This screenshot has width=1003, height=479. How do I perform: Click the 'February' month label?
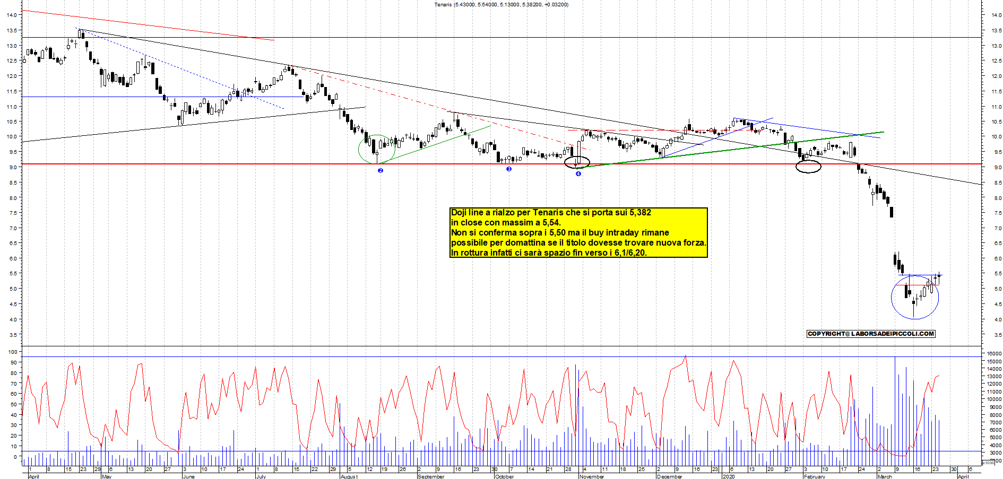tap(814, 476)
